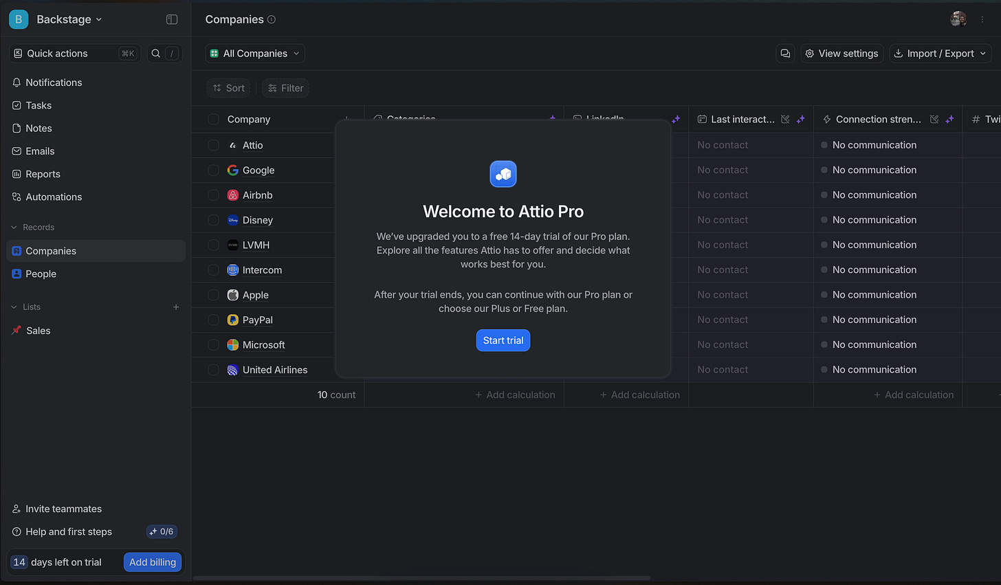Click the edit-off icon on Connection strength column
1001x585 pixels.
(934, 119)
